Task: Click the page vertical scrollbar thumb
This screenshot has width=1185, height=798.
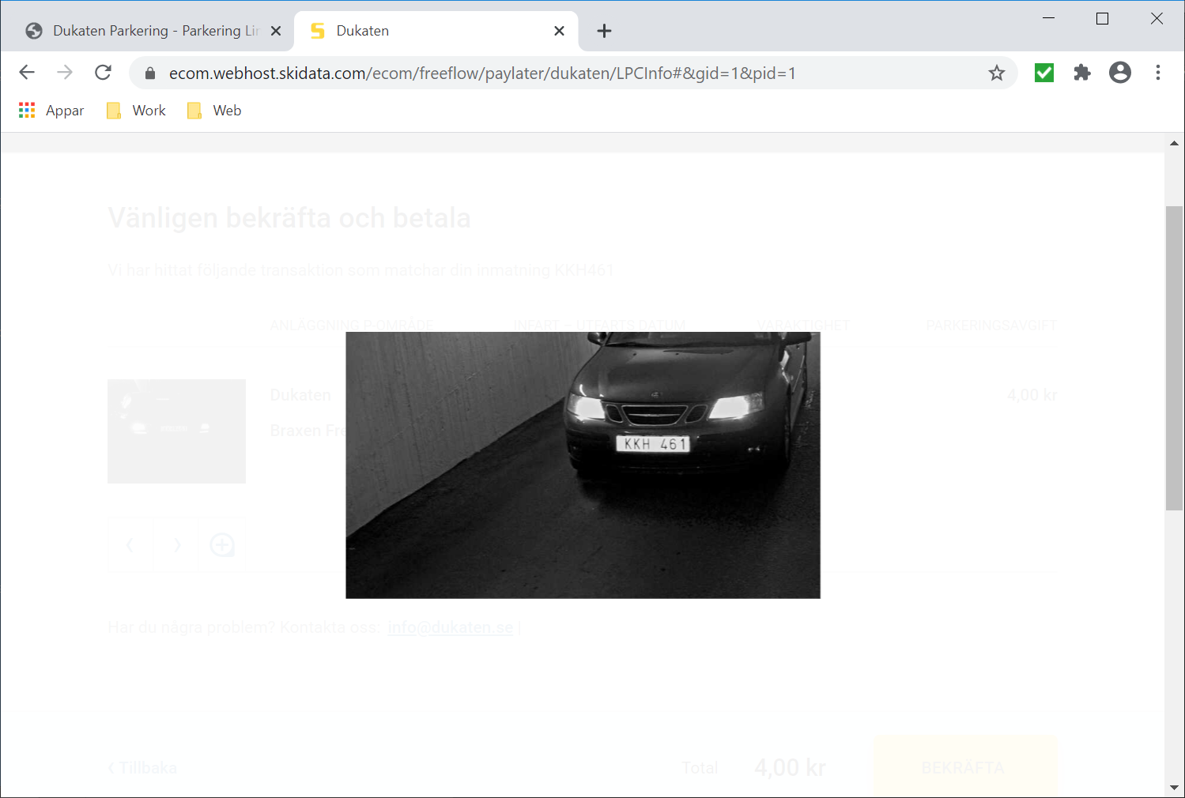Action: click(1175, 358)
